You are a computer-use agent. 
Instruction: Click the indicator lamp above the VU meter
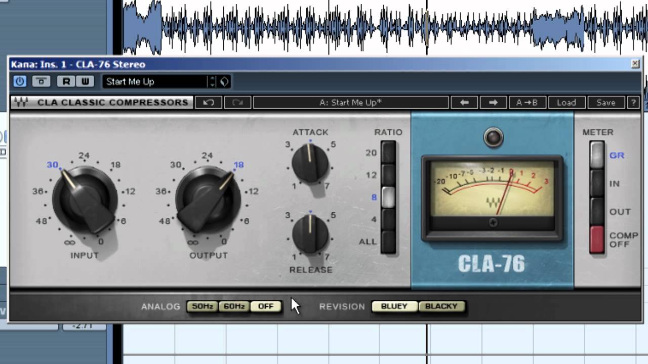(x=493, y=138)
